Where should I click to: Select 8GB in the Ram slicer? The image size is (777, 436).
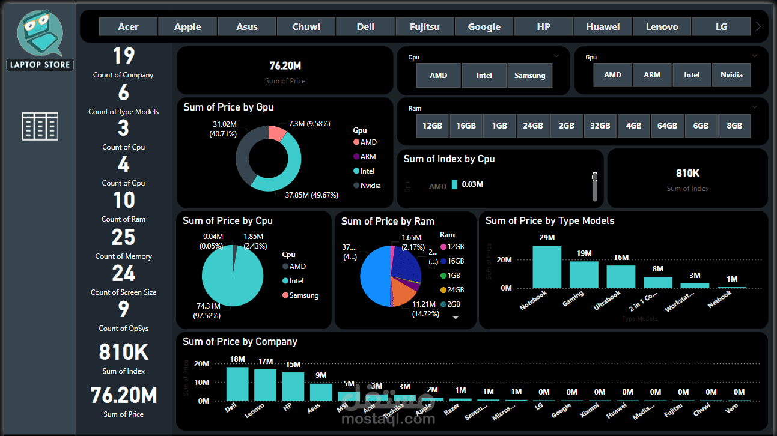point(734,126)
